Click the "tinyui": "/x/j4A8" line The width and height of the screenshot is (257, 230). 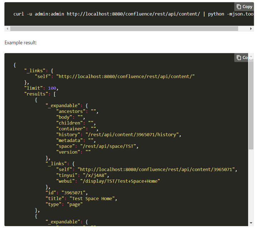tap(82, 176)
